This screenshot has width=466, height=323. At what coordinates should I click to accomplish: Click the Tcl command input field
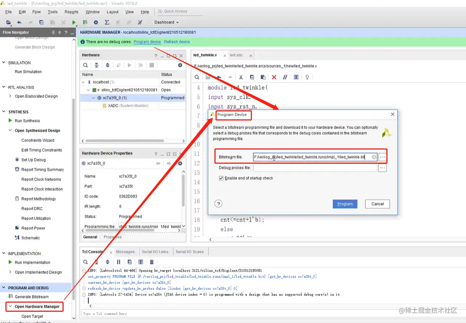tap(269, 314)
